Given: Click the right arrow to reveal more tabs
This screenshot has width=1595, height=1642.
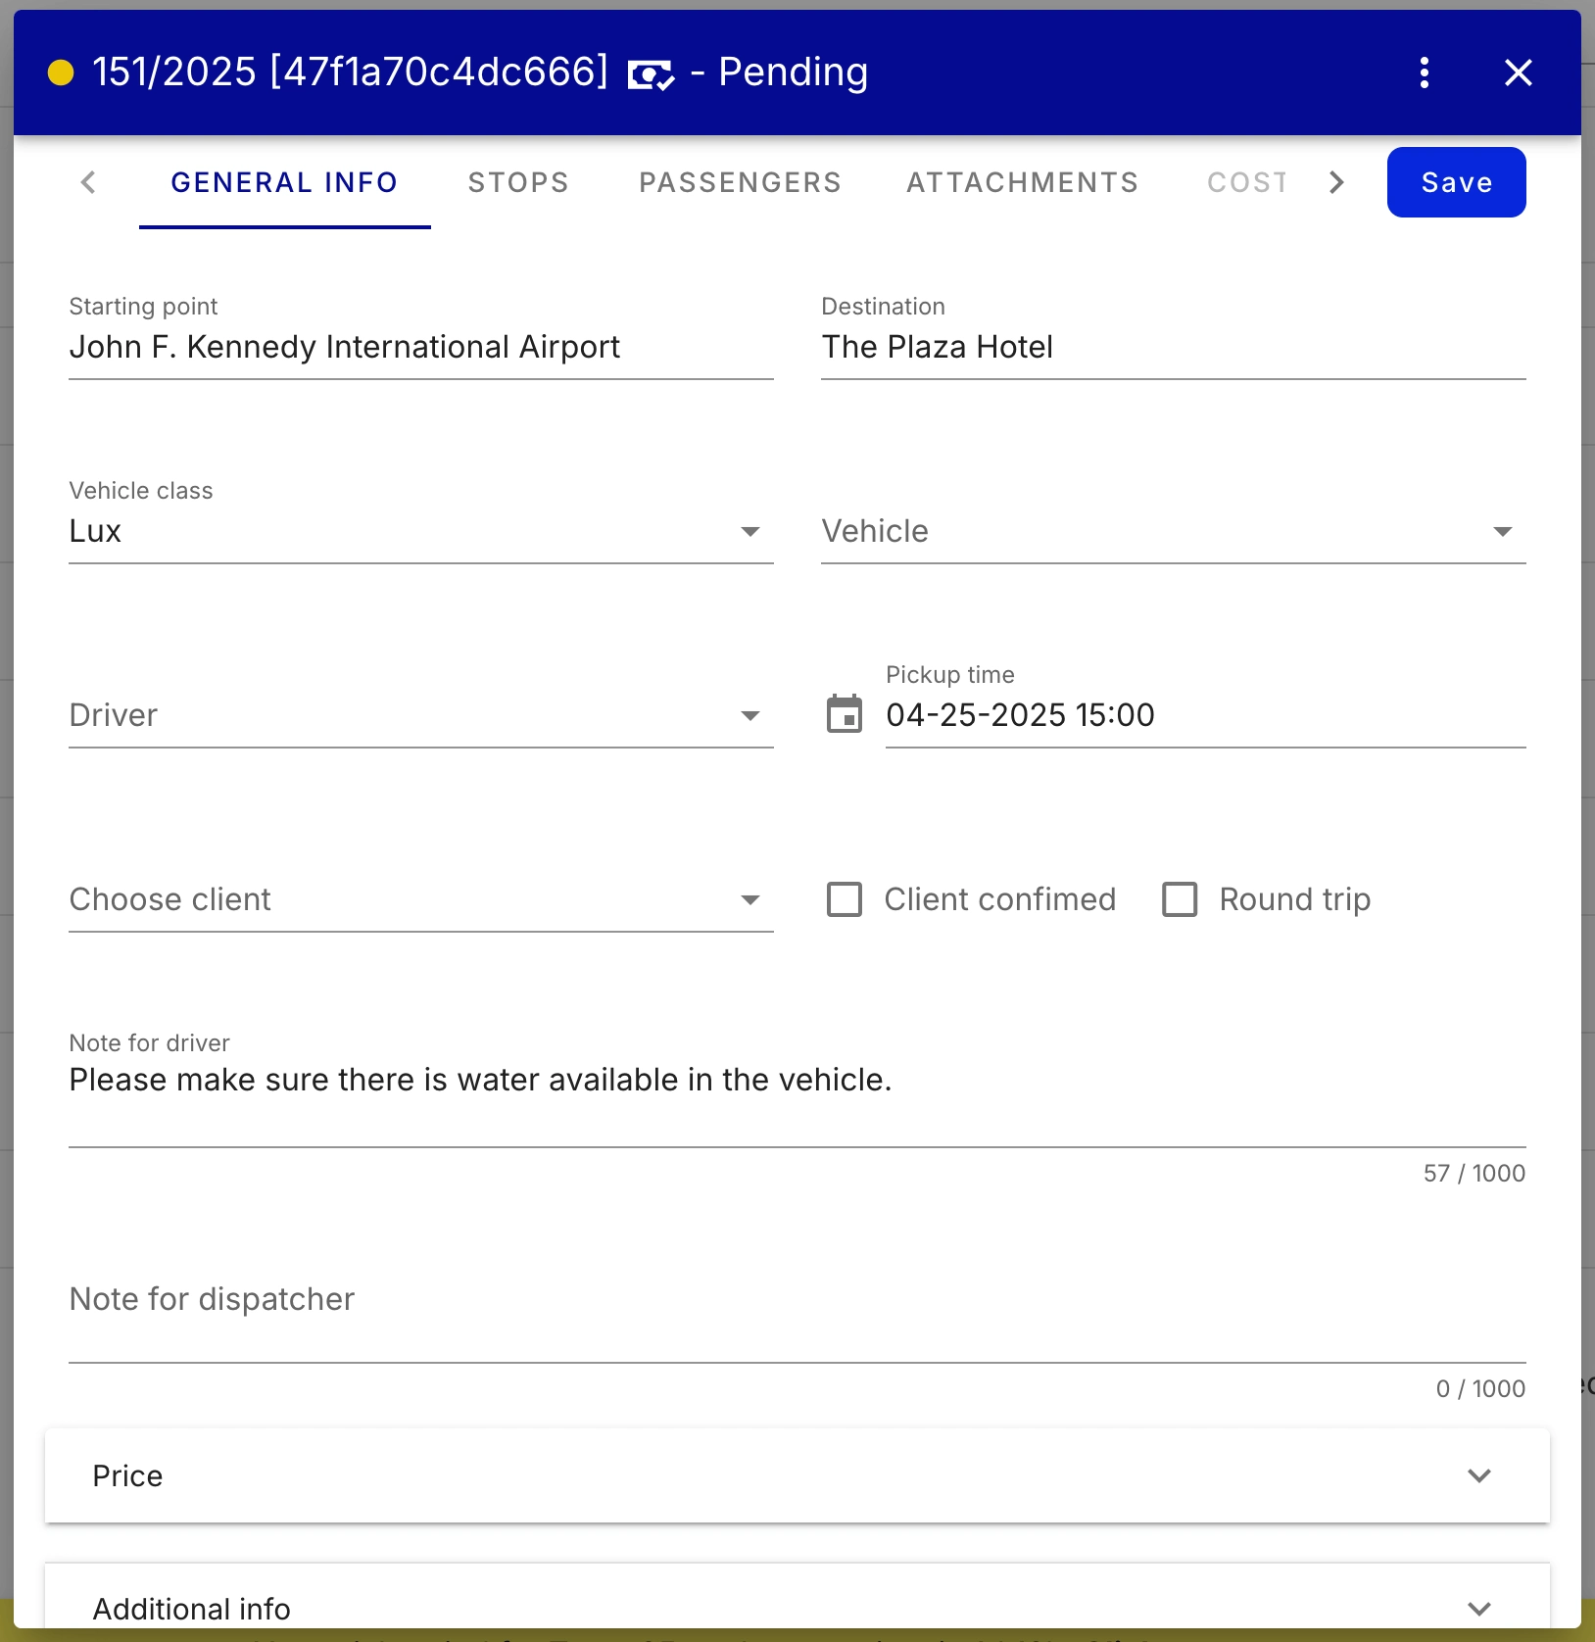Looking at the screenshot, I should click(x=1334, y=182).
